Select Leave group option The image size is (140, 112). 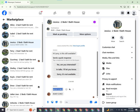pos(117,102)
